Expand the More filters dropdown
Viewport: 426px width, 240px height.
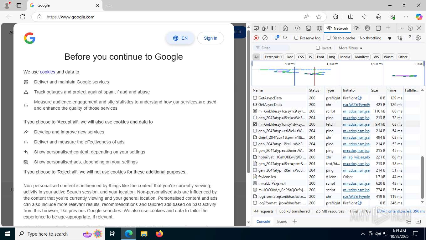coord(351,48)
